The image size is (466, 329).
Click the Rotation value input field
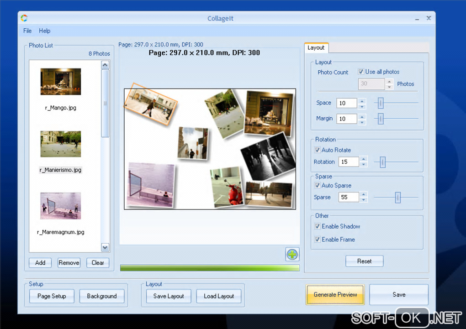[349, 162]
